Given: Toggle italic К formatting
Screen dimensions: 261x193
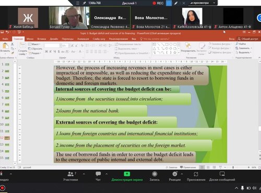Looking at the screenshot, I should tap(51, 52).
